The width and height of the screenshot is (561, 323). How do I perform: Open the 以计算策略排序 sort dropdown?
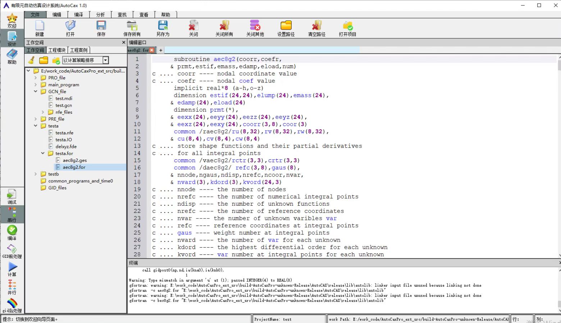click(105, 60)
